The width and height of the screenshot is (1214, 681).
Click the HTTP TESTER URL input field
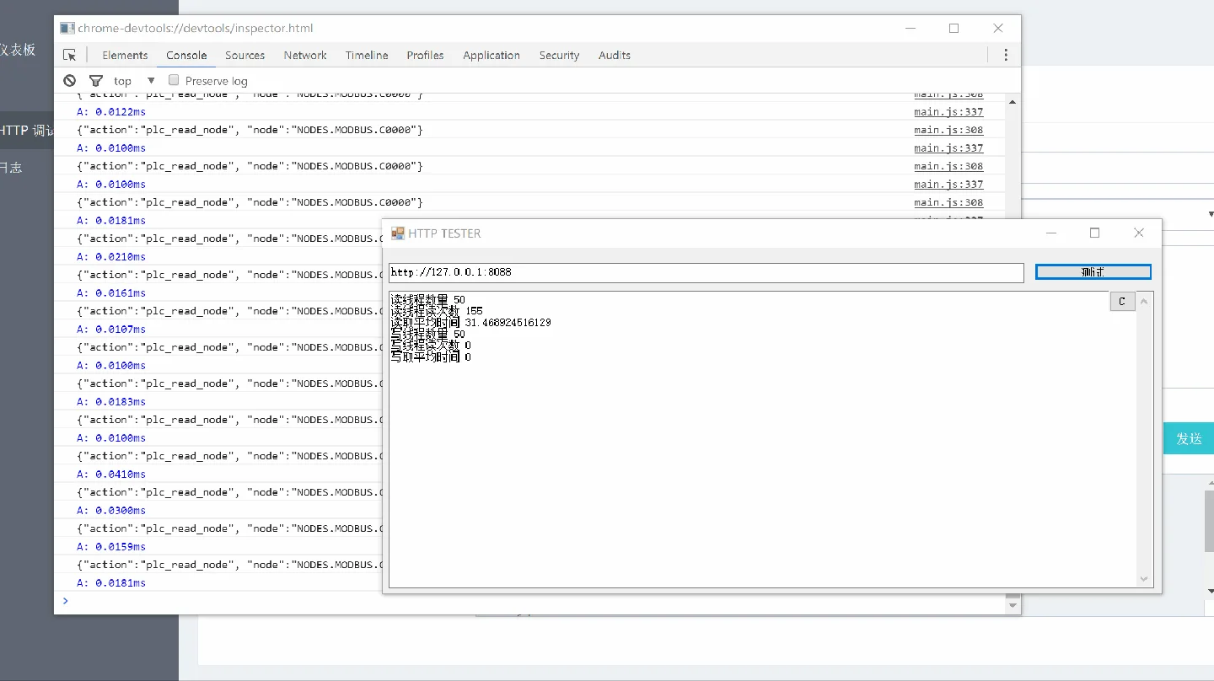706,272
